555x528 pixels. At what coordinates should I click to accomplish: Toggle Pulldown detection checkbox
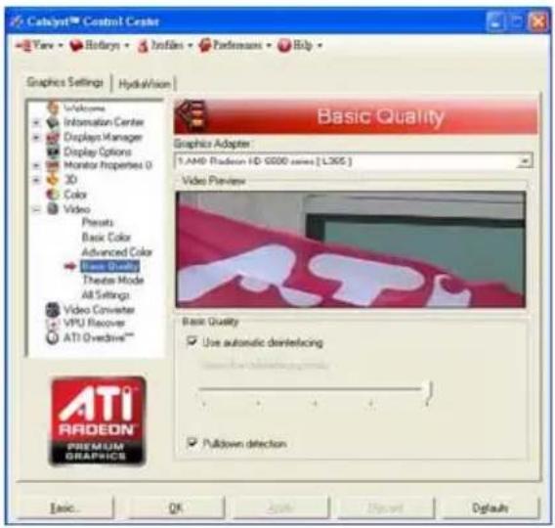pos(192,443)
